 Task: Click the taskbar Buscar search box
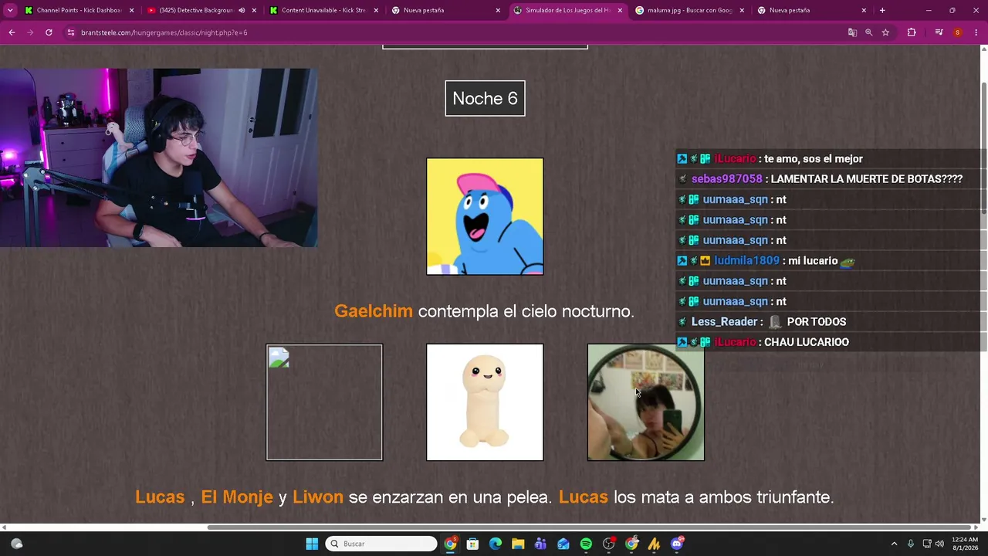(381, 544)
